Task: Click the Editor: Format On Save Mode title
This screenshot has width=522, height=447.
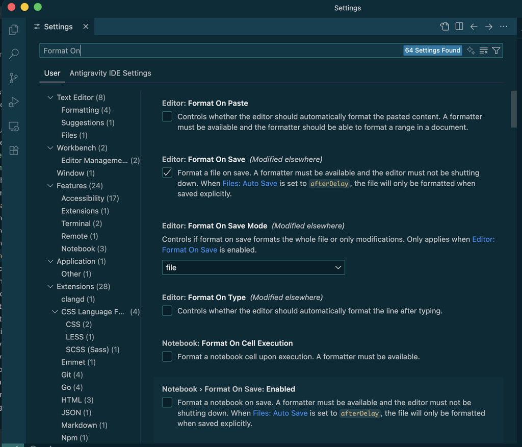Action: 215,226
